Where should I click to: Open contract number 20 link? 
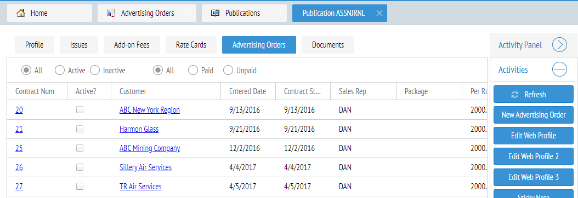(19, 110)
